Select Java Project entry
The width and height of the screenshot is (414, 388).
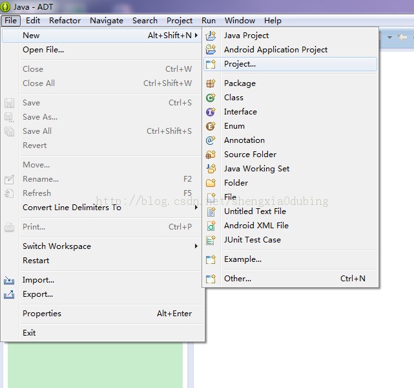(x=291, y=36)
